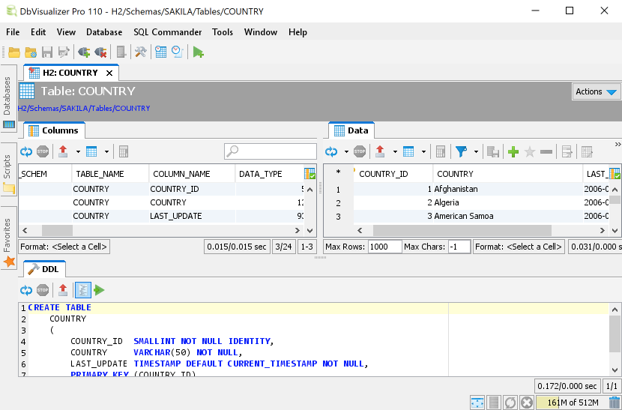Open the Database menu

104,32
